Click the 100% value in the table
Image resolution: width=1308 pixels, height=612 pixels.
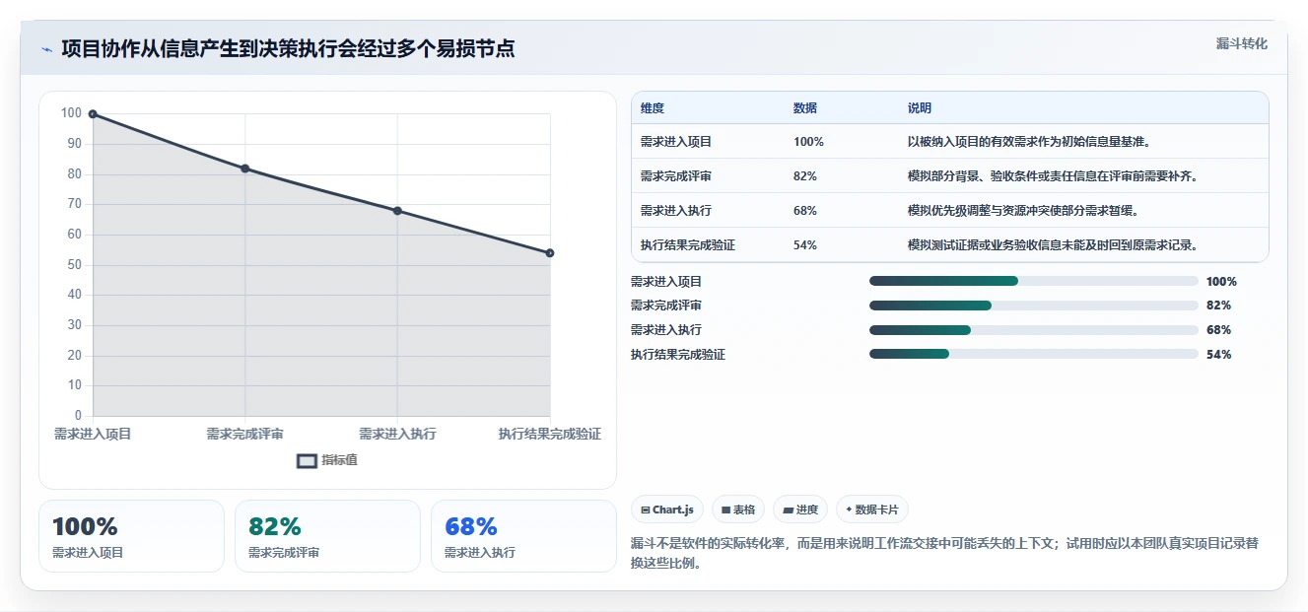[x=808, y=142]
